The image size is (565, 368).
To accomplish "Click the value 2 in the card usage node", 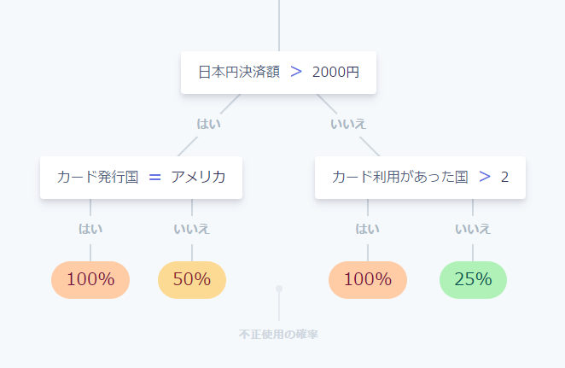I will [504, 177].
